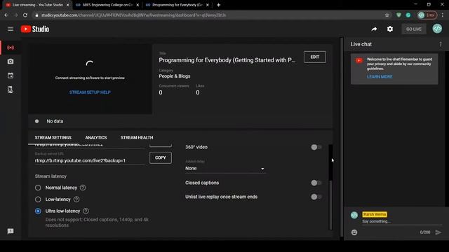Open the emoji picker in chat
The height and width of the screenshot is (252, 449).
pos(354,232)
